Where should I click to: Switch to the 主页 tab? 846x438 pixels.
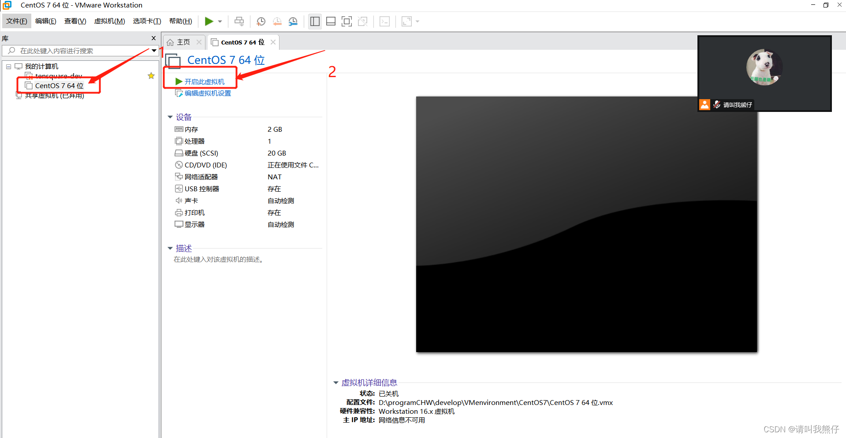[182, 42]
